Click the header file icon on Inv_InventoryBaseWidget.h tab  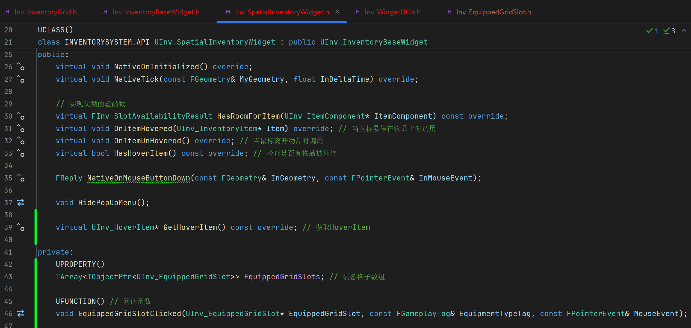tap(105, 12)
